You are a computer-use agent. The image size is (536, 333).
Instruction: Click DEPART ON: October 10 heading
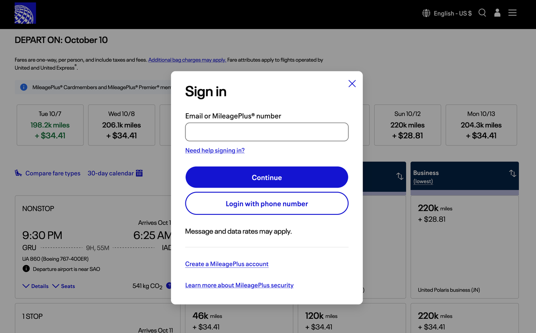[61, 40]
